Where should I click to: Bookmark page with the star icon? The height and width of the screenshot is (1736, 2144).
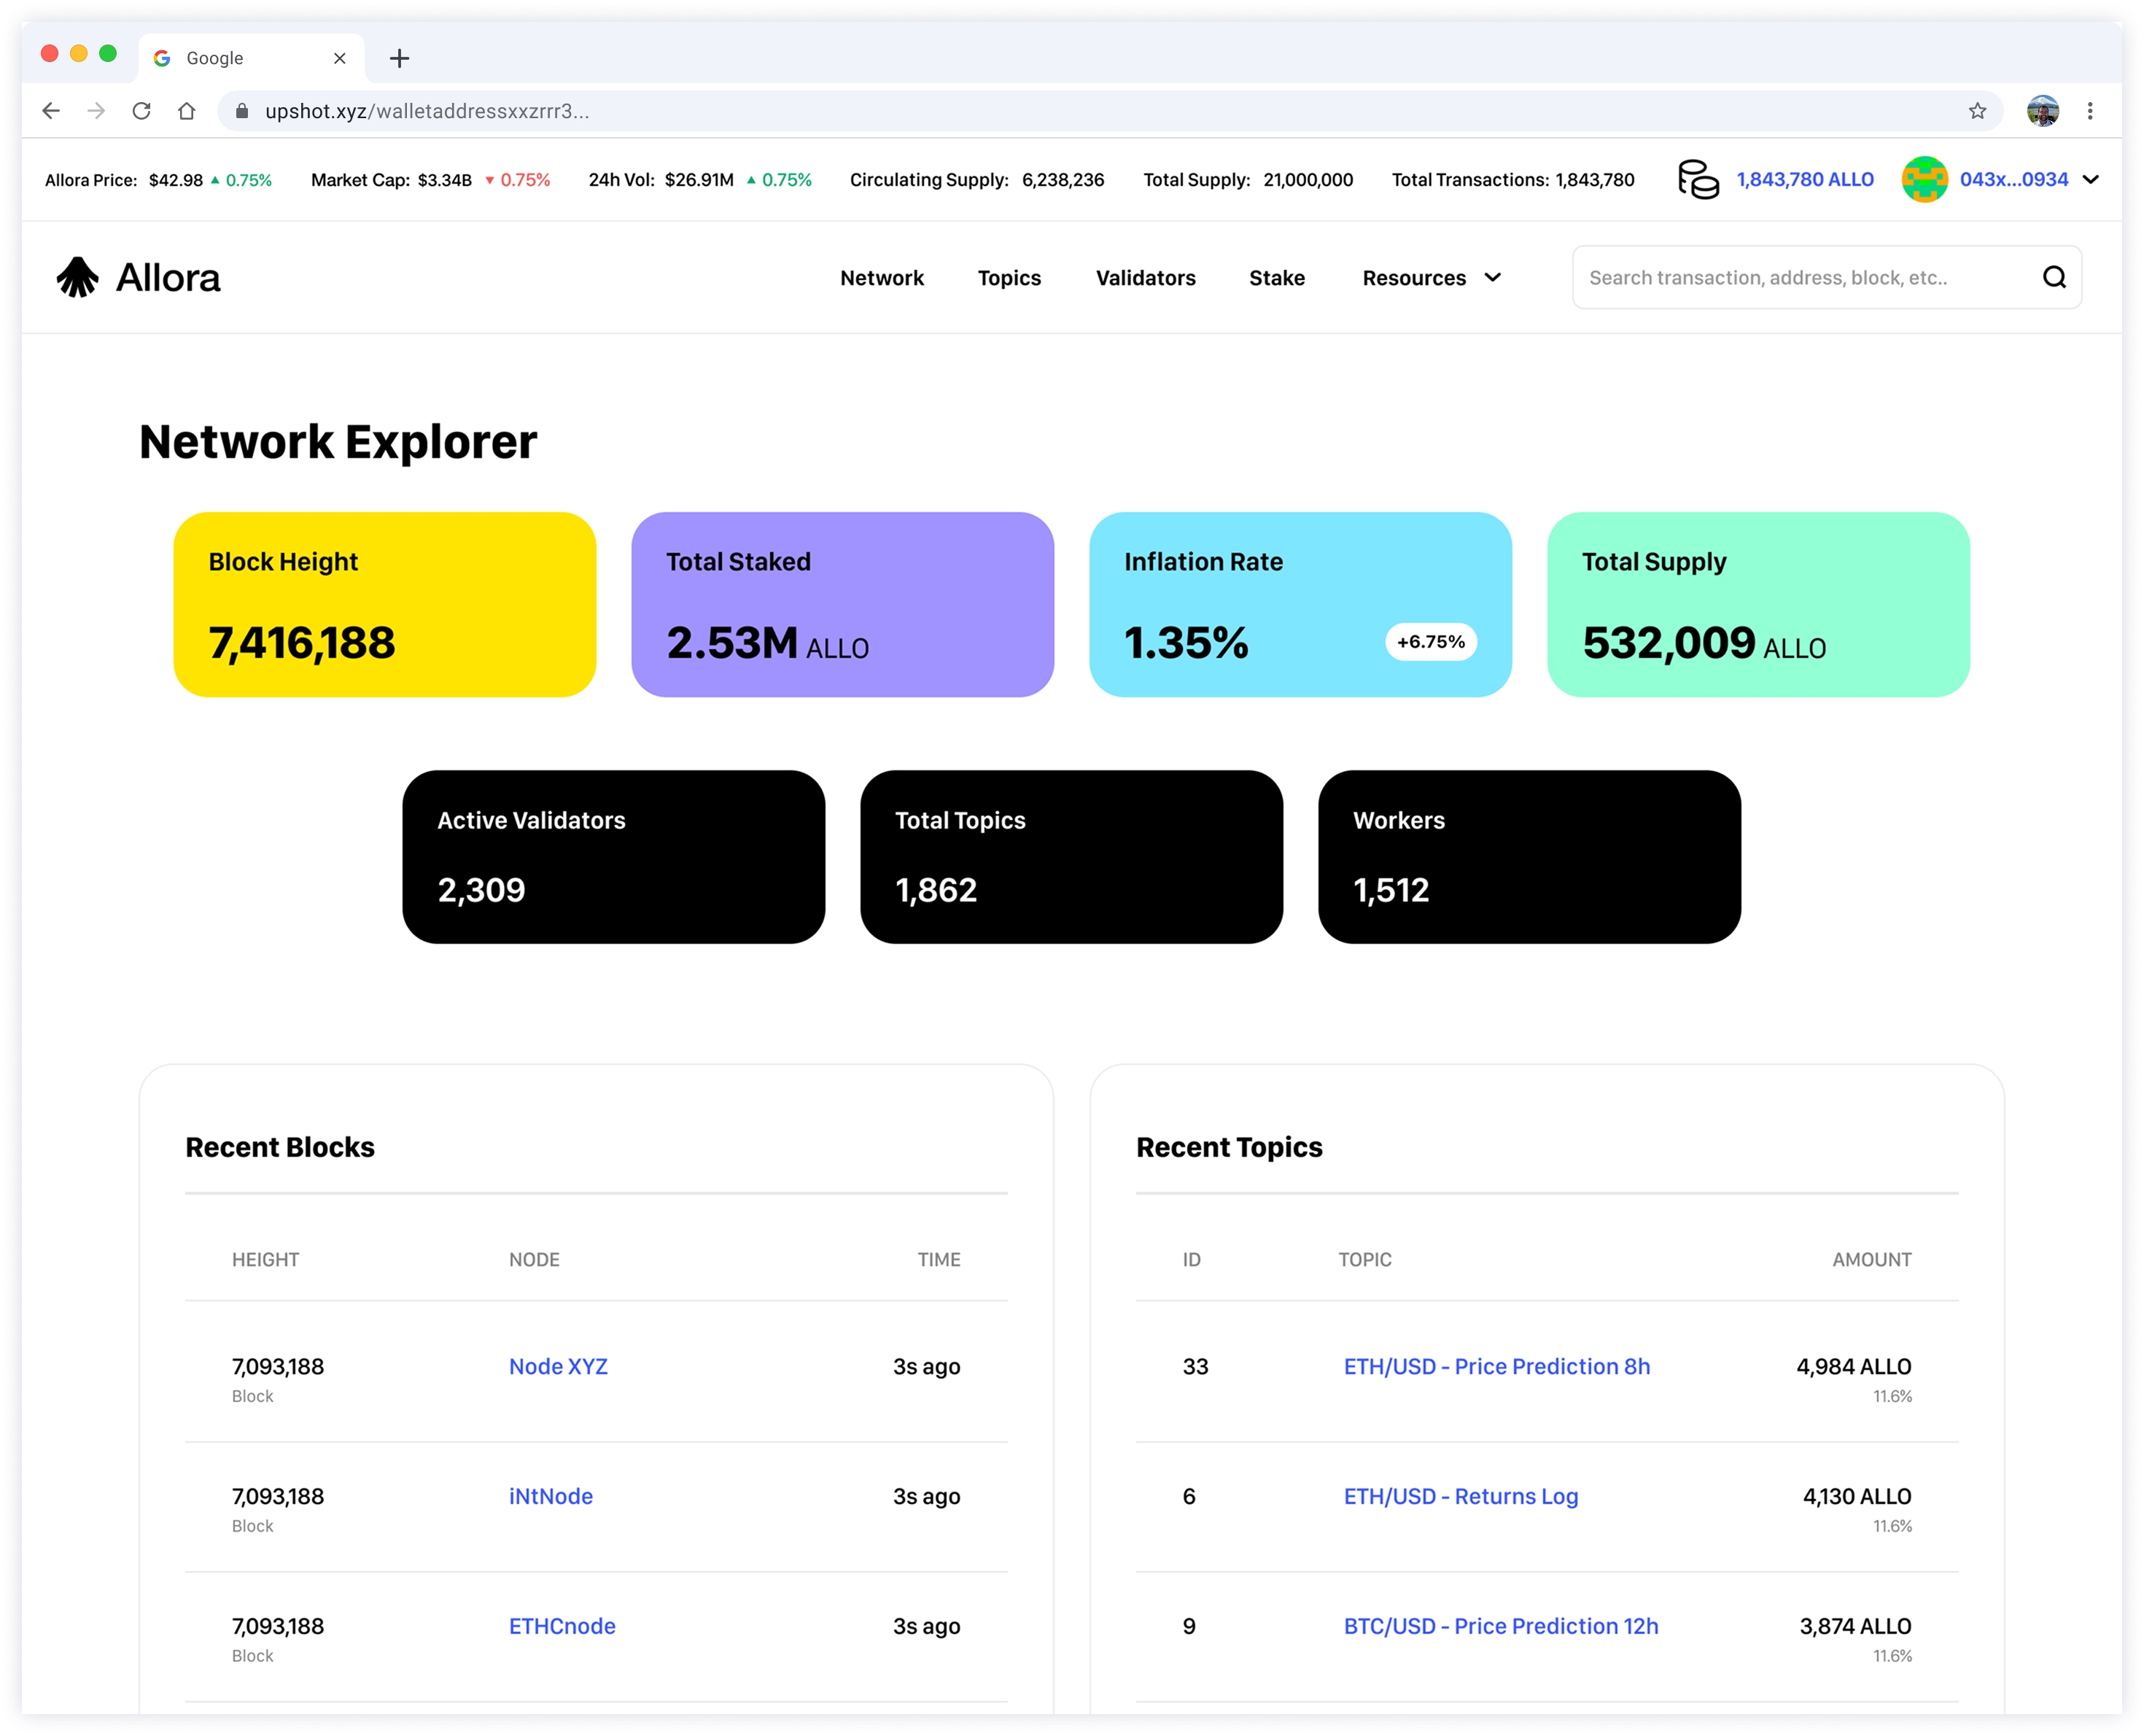[x=1977, y=111]
